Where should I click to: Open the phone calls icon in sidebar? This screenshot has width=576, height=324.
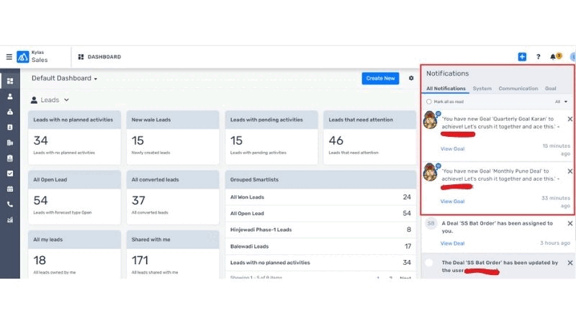10,204
